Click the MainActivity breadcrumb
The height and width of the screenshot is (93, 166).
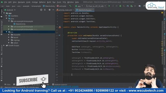[49, 6]
